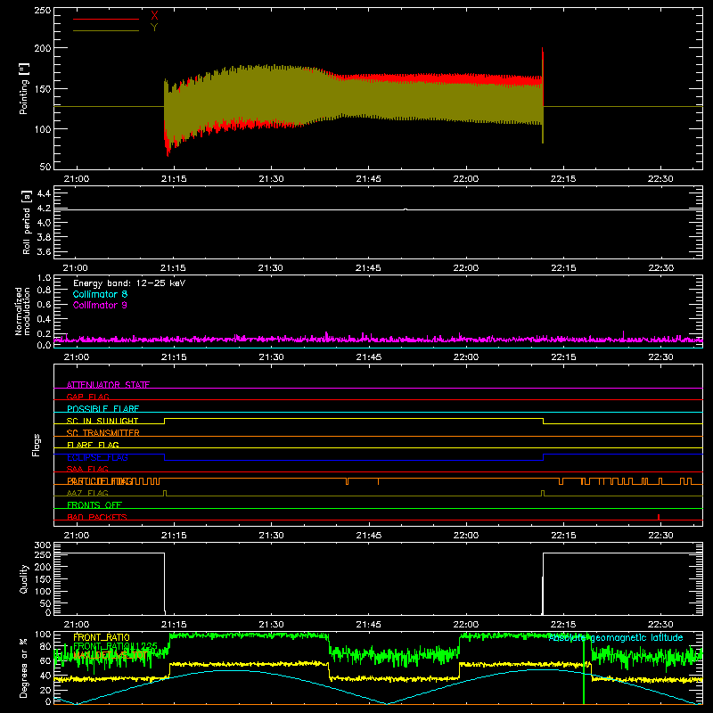
Task: Click the ECLIPSE_FLAG label
Action: click(97, 457)
